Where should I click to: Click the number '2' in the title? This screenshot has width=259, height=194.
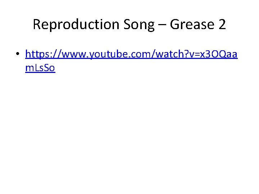(x=222, y=24)
